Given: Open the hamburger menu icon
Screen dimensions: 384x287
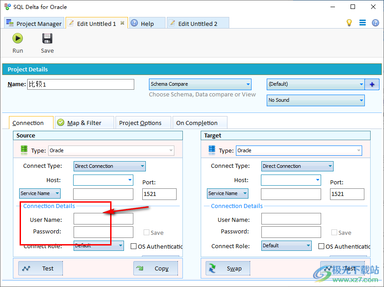Looking at the screenshot, I should point(363,23).
